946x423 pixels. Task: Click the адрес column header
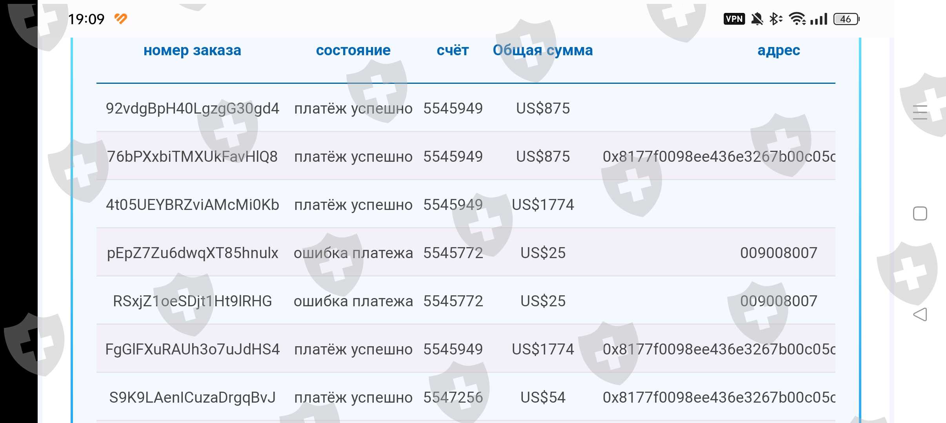pos(779,51)
